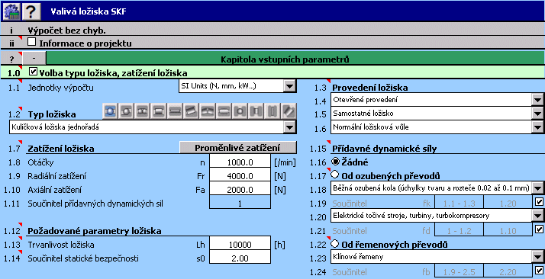Toggle checkbox beside coefficient fk row

pyautogui.click(x=539, y=201)
